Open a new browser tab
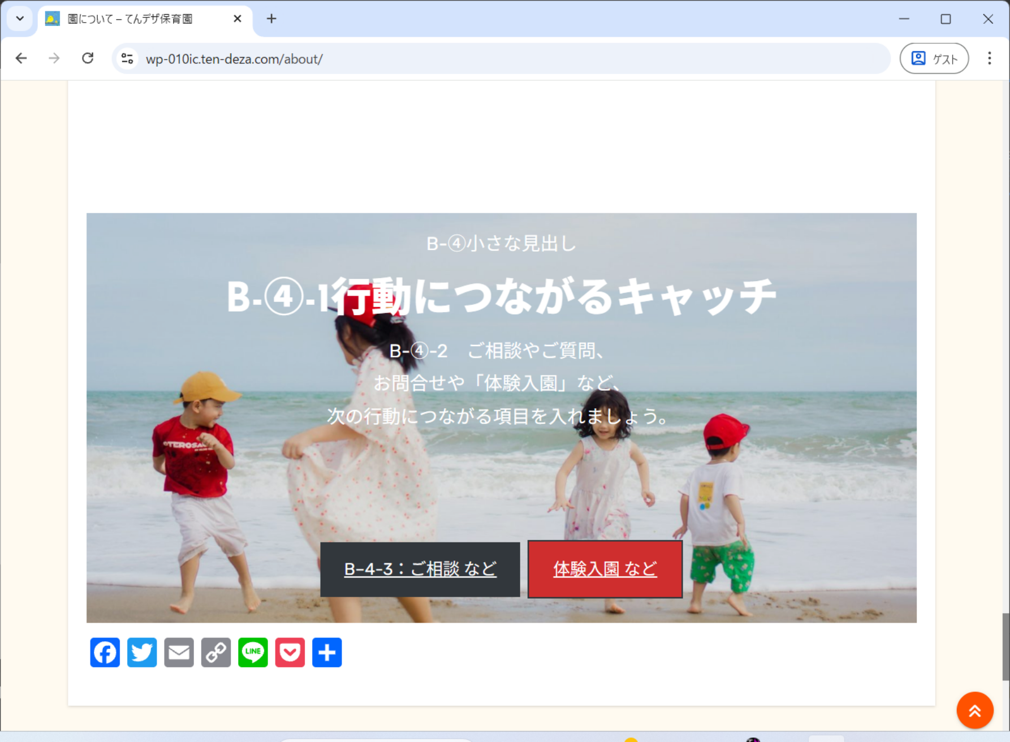This screenshot has width=1010, height=742. pos(271,19)
